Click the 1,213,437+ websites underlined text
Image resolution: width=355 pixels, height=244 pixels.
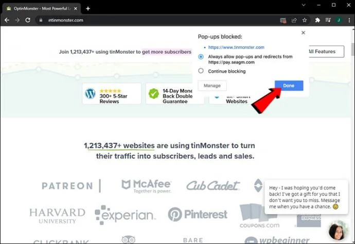[119, 145]
